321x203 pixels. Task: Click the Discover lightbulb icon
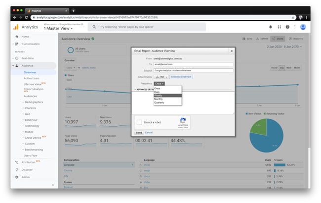(17, 170)
